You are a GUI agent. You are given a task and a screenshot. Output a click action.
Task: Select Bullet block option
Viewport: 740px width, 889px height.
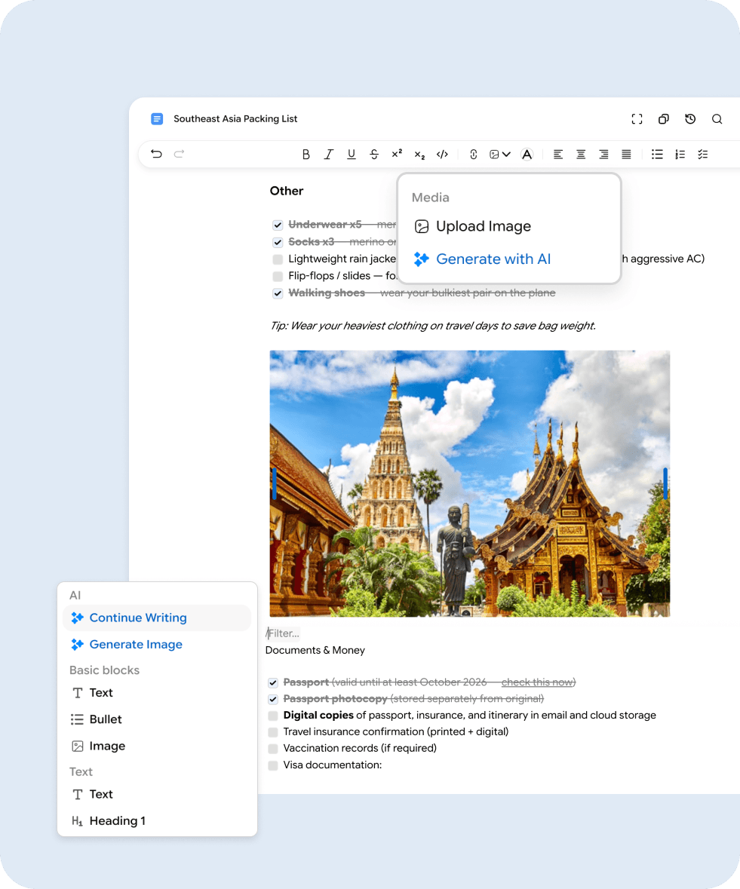157,719
